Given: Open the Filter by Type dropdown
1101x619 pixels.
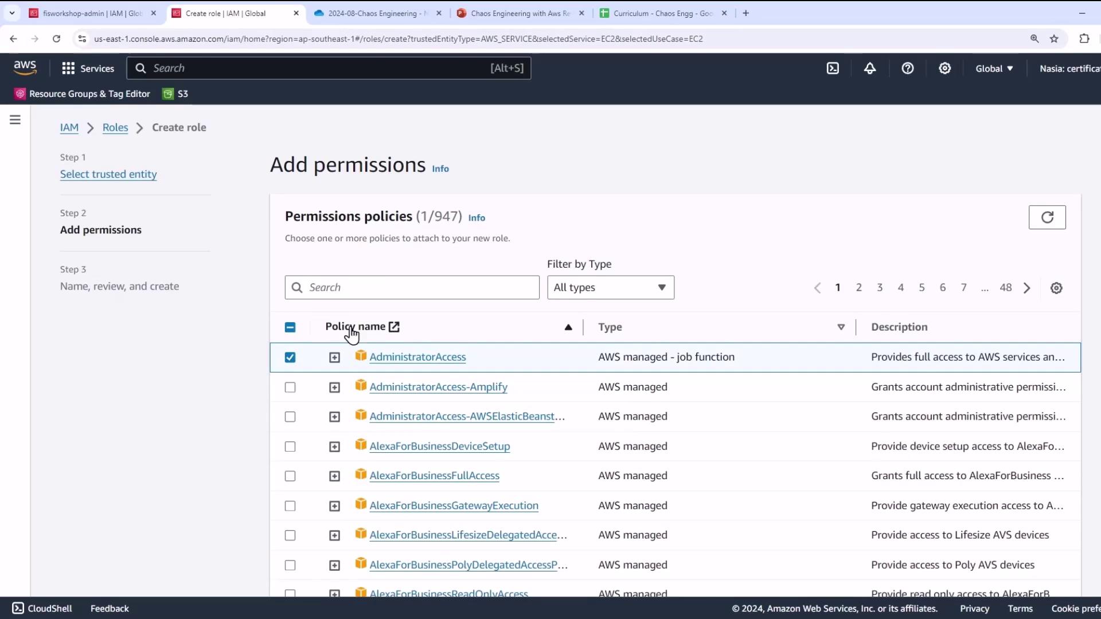Looking at the screenshot, I should [610, 288].
